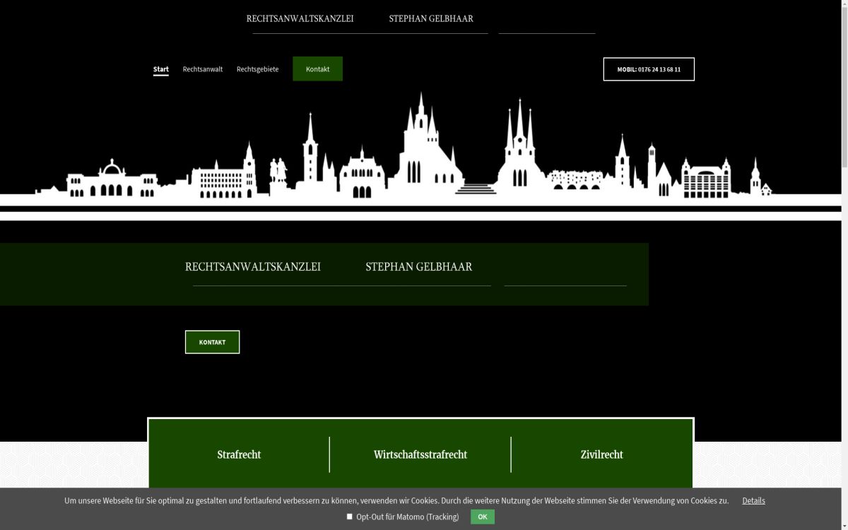Select the Zivilrecht section
Screen dimensions: 848x530
601,454
